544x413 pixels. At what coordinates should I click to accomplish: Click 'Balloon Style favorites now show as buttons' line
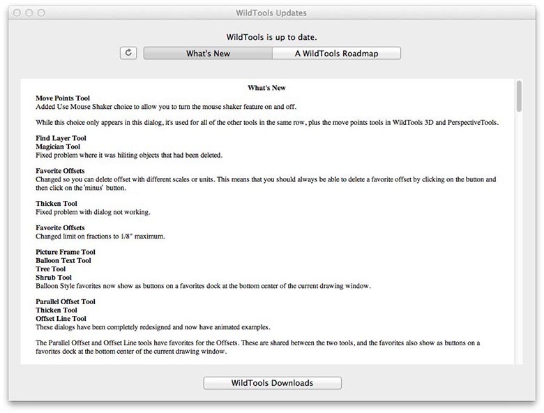[x=204, y=286]
